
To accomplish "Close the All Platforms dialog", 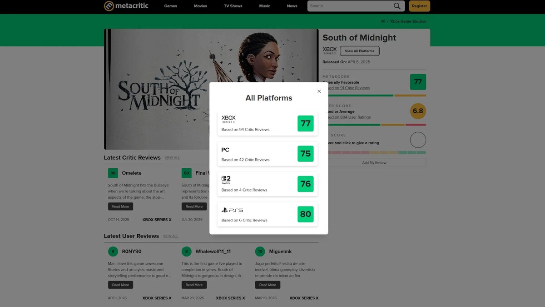I will pyautogui.click(x=319, y=91).
